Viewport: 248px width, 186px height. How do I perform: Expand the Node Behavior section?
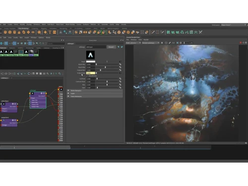[x=95, y=91]
